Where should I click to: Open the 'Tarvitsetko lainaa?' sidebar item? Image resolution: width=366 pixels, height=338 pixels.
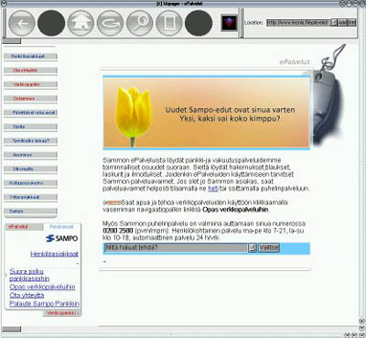pyautogui.click(x=30, y=141)
